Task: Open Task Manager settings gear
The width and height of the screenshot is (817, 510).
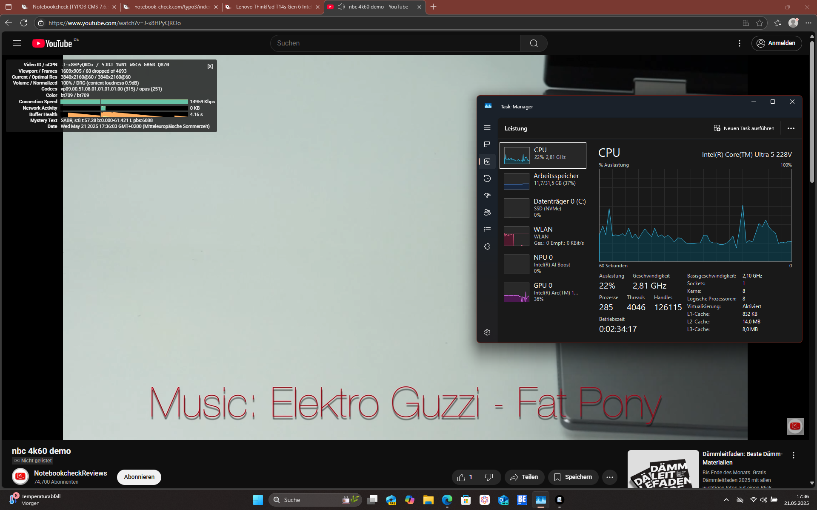Action: tap(487, 332)
